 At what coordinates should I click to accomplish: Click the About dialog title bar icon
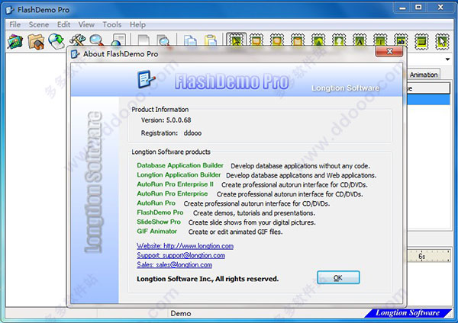click(76, 54)
